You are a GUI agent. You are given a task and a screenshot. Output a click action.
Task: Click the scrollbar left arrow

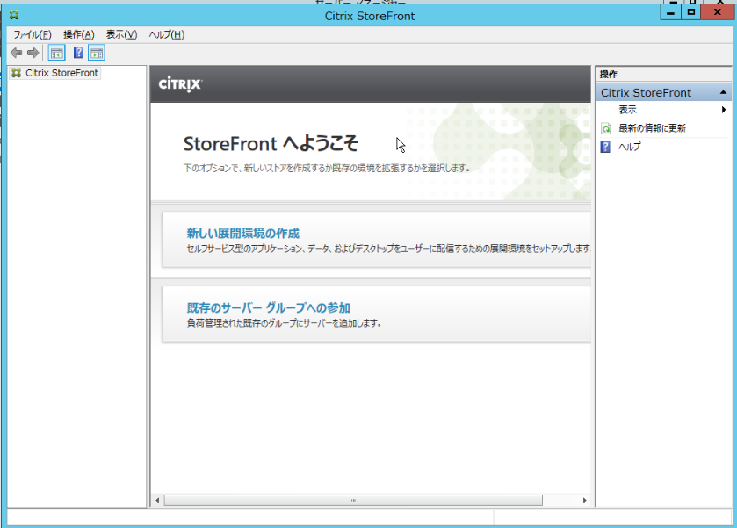coord(157,500)
